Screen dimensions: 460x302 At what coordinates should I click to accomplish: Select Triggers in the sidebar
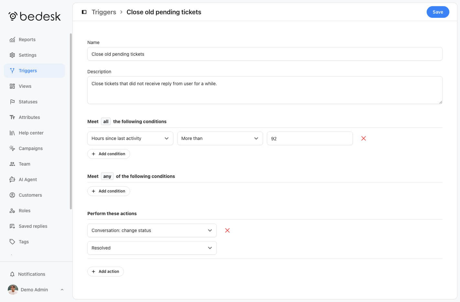pyautogui.click(x=34, y=71)
